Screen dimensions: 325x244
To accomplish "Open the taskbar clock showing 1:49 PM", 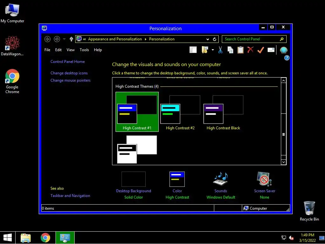I will [307, 238].
